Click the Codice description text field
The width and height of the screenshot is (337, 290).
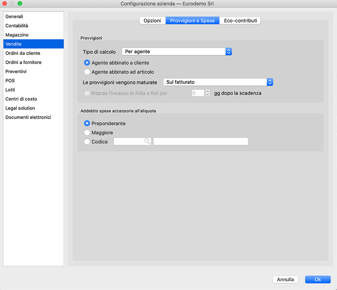(201, 142)
